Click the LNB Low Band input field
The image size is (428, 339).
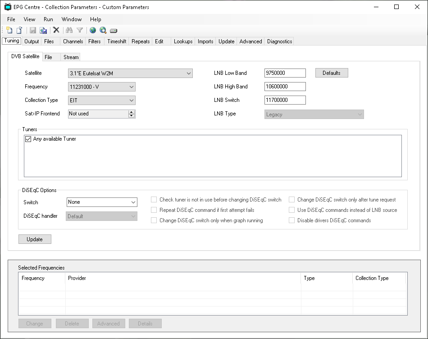[x=285, y=73]
